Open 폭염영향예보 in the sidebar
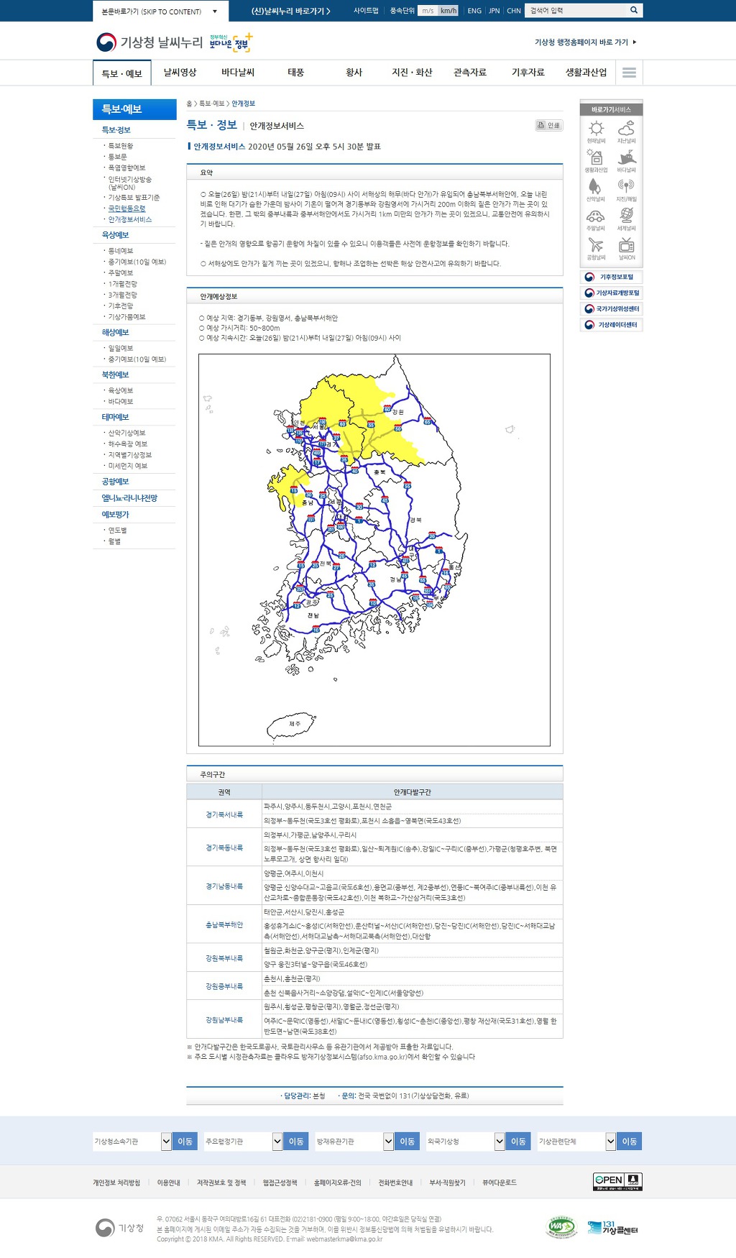Screen dimensions: 736x1258 click(126, 167)
